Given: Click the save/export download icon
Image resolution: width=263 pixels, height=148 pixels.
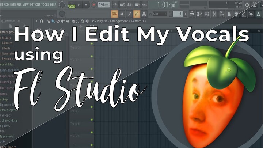Looking at the screenshot, I should [259, 14].
